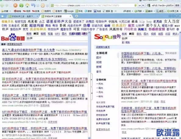Click the Sogou logo
Viewport: 181px width, 139px height.
coord(108,37)
